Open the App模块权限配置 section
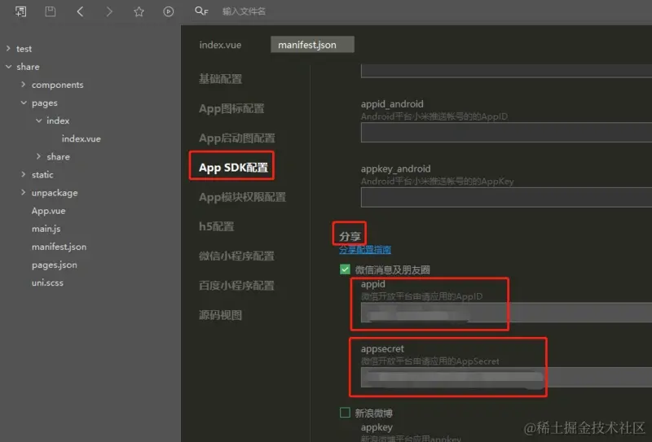Screen dimensions: 652x442 (242, 197)
